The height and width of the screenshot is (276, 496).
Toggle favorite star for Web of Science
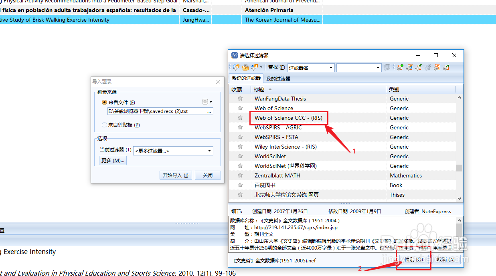[240, 108]
